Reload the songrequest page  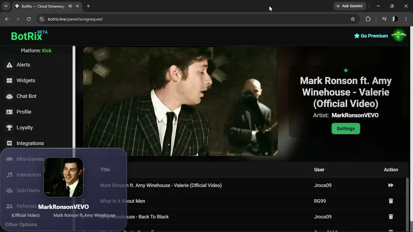(x=29, y=19)
